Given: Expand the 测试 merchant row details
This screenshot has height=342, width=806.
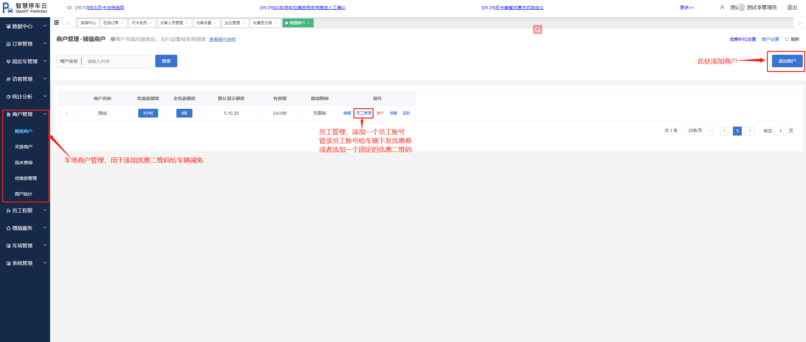Looking at the screenshot, I should pyautogui.click(x=66, y=113).
